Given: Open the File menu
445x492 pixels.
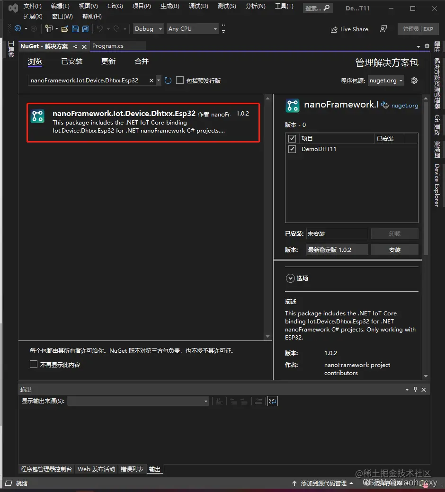Looking at the screenshot, I should 33,6.
